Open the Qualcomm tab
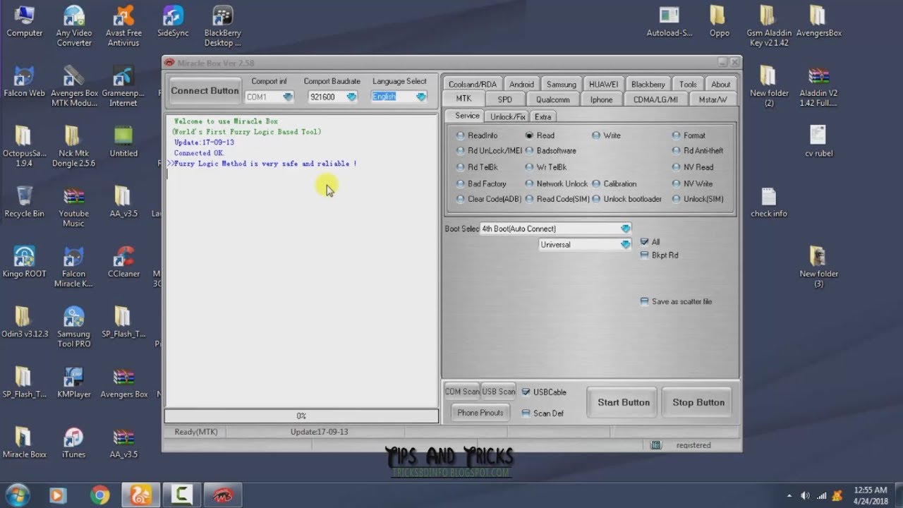Screen dimensions: 903x508 pos(552,99)
